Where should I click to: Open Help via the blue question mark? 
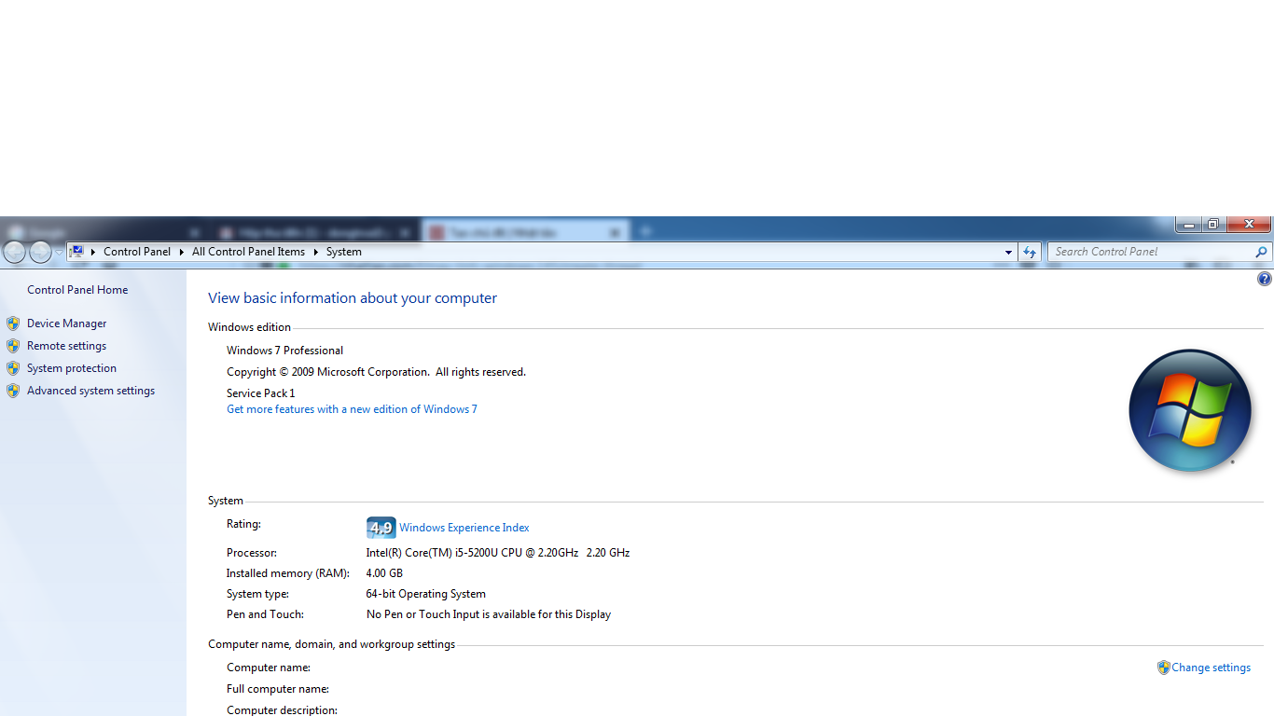click(1264, 279)
